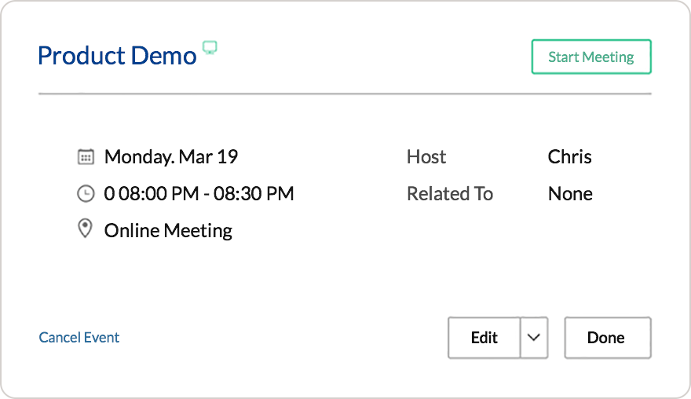Screen dimensions: 691x399
Task: Open the dropdown arrow beside Edit
Action: click(534, 338)
